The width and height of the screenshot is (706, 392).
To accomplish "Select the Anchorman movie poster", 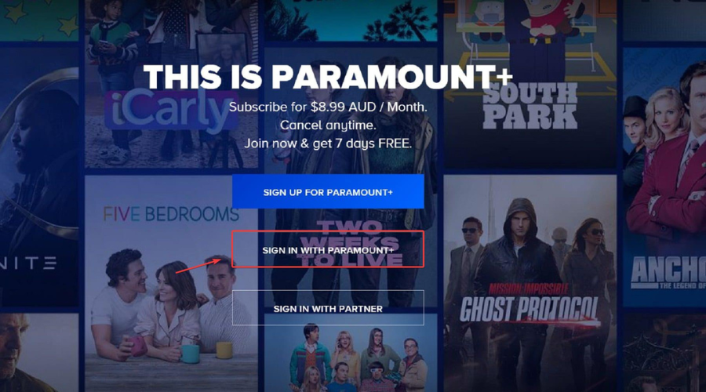I will [664, 176].
